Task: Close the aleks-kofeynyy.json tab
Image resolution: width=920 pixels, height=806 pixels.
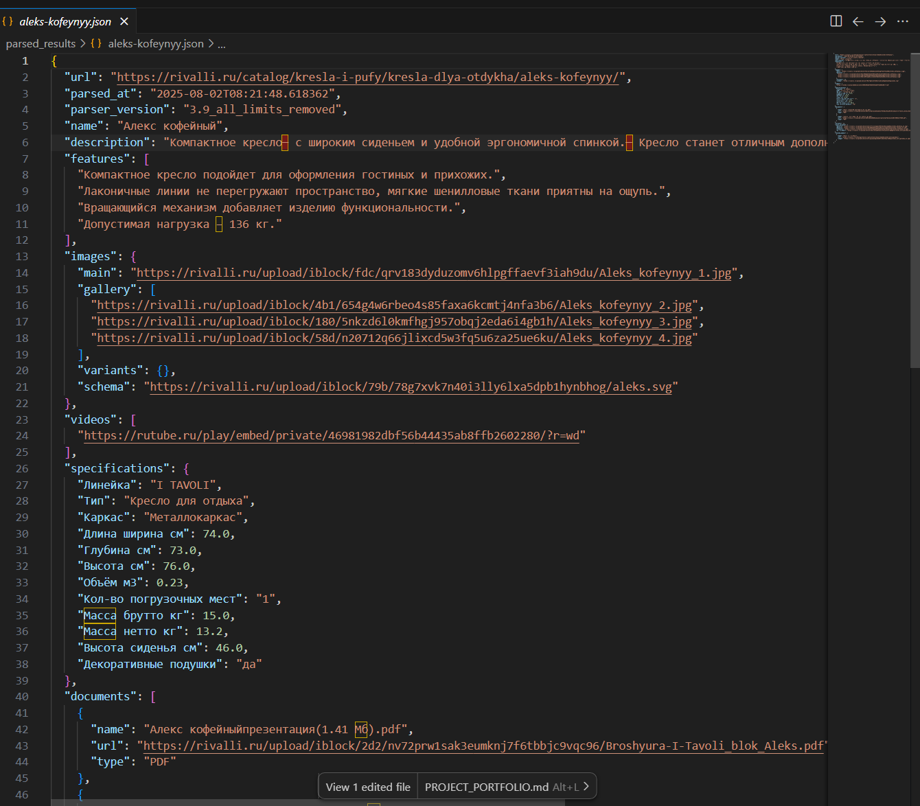Action: click(x=124, y=21)
